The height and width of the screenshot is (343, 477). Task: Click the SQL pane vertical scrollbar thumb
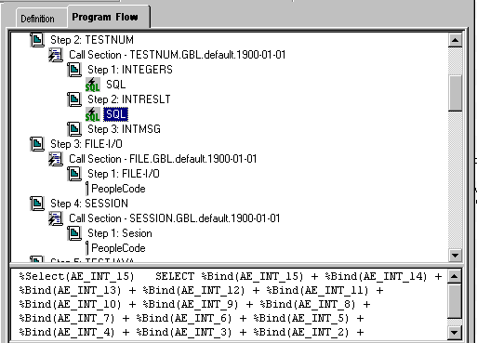click(x=454, y=301)
